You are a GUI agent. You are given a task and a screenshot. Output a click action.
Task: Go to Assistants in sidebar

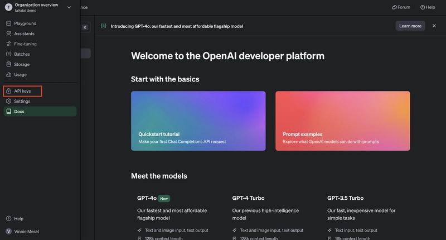tap(40, 33)
